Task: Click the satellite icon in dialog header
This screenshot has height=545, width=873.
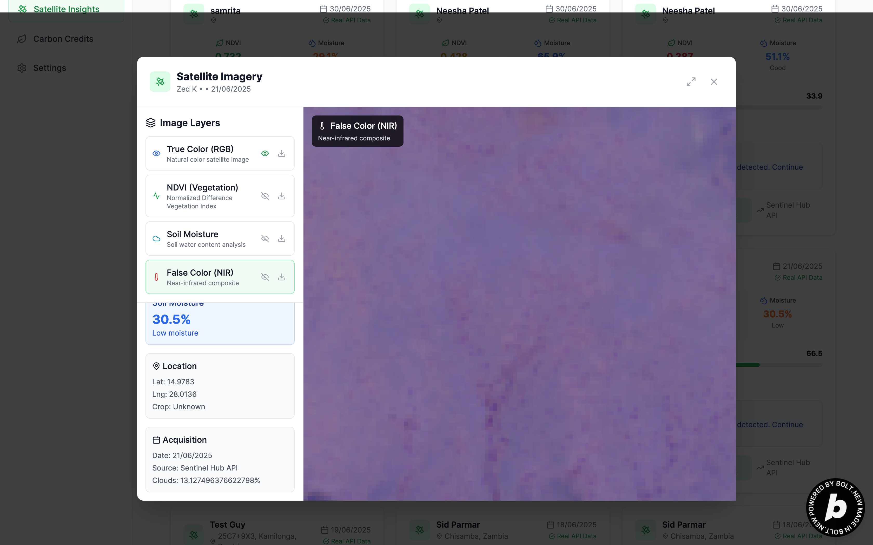Action: pyautogui.click(x=160, y=82)
